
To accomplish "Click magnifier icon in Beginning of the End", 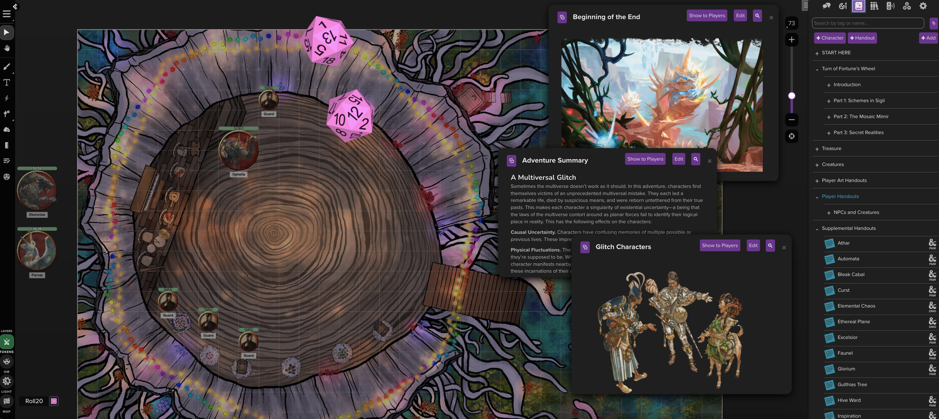I will point(757,15).
